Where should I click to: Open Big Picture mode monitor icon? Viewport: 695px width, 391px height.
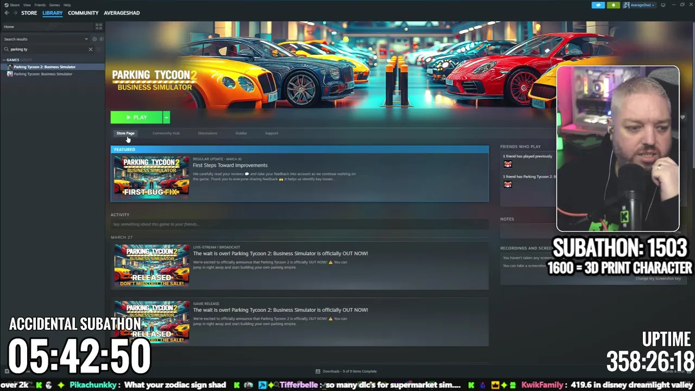[663, 5]
